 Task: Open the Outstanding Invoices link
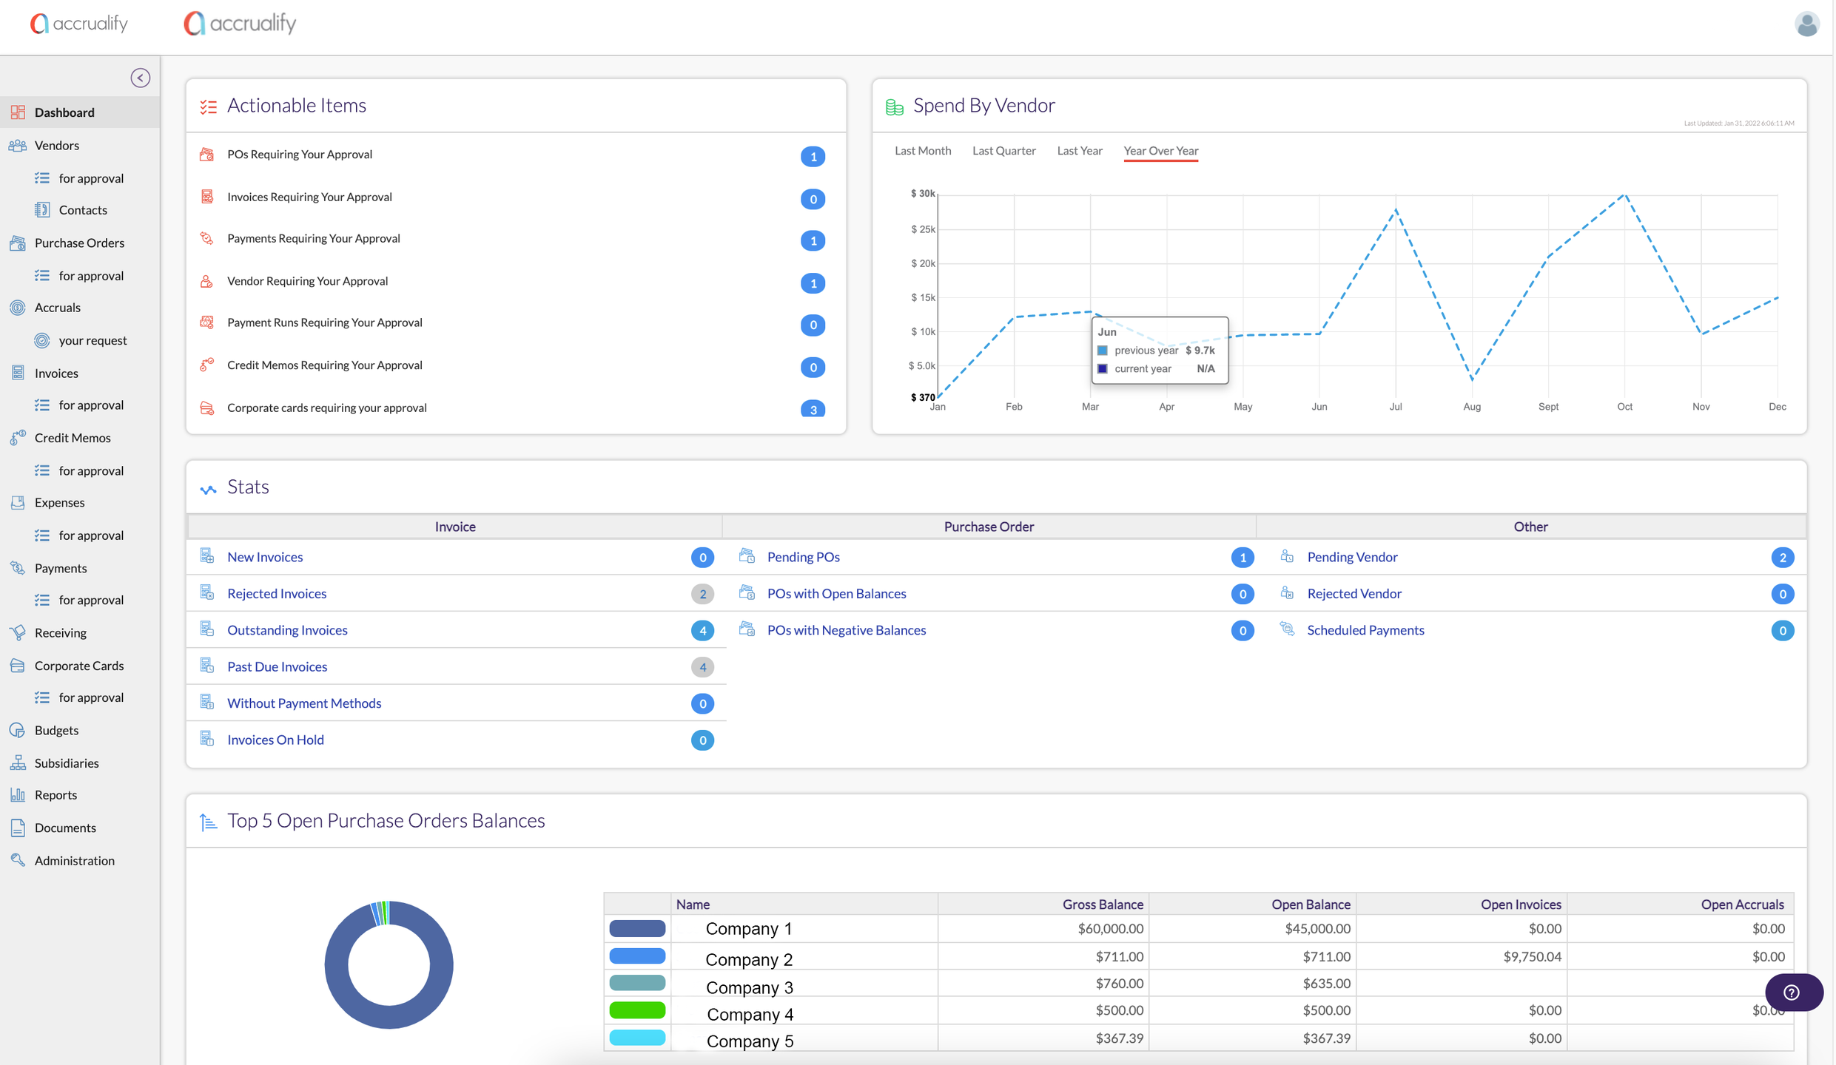[287, 629]
